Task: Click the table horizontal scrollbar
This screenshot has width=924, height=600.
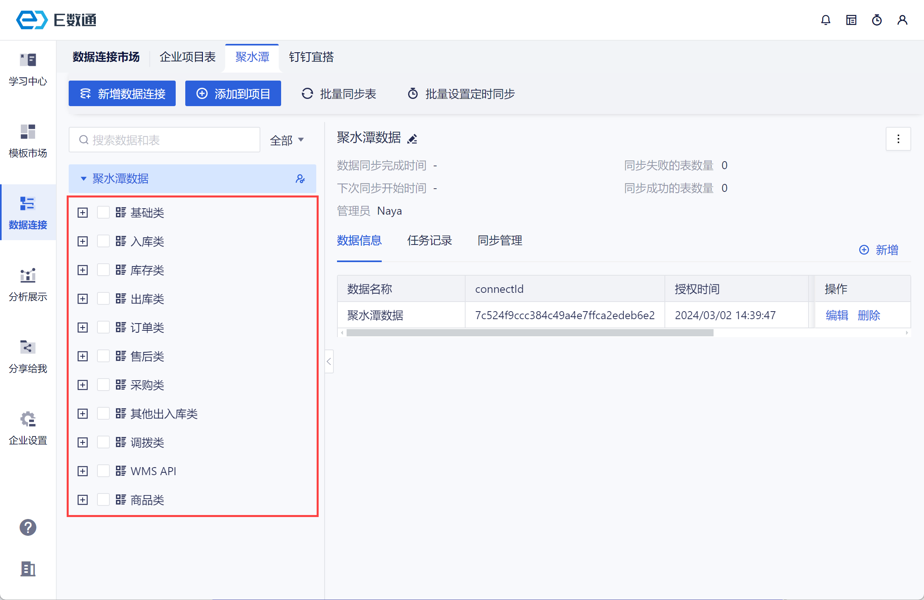Action: (529, 333)
